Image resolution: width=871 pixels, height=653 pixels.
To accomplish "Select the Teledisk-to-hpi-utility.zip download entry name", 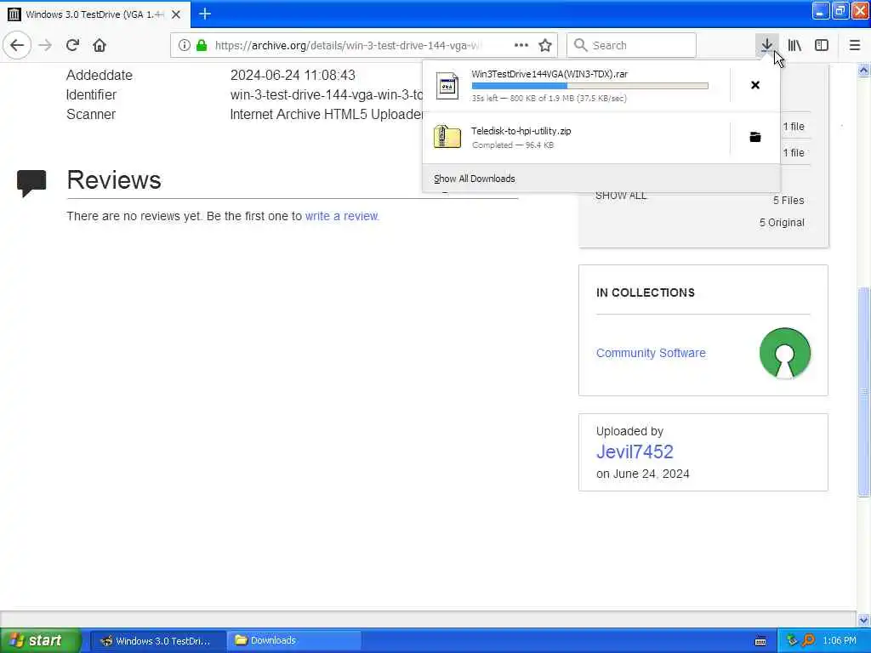I will click(x=521, y=131).
